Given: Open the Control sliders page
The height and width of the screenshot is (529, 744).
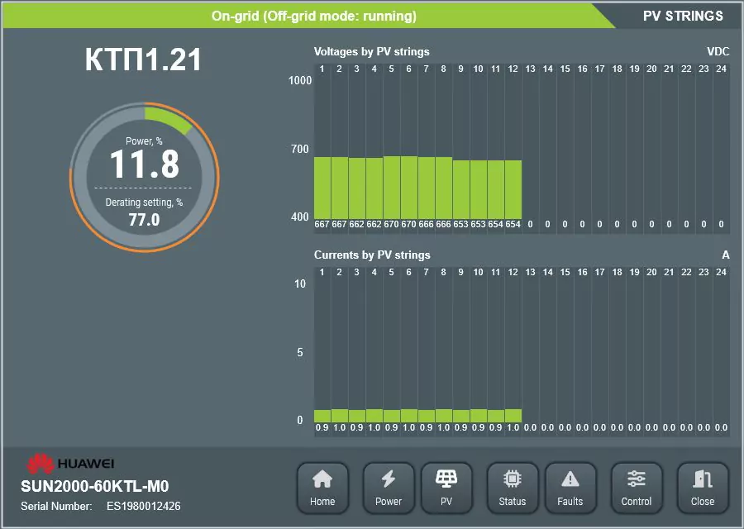Looking at the screenshot, I should tap(637, 488).
